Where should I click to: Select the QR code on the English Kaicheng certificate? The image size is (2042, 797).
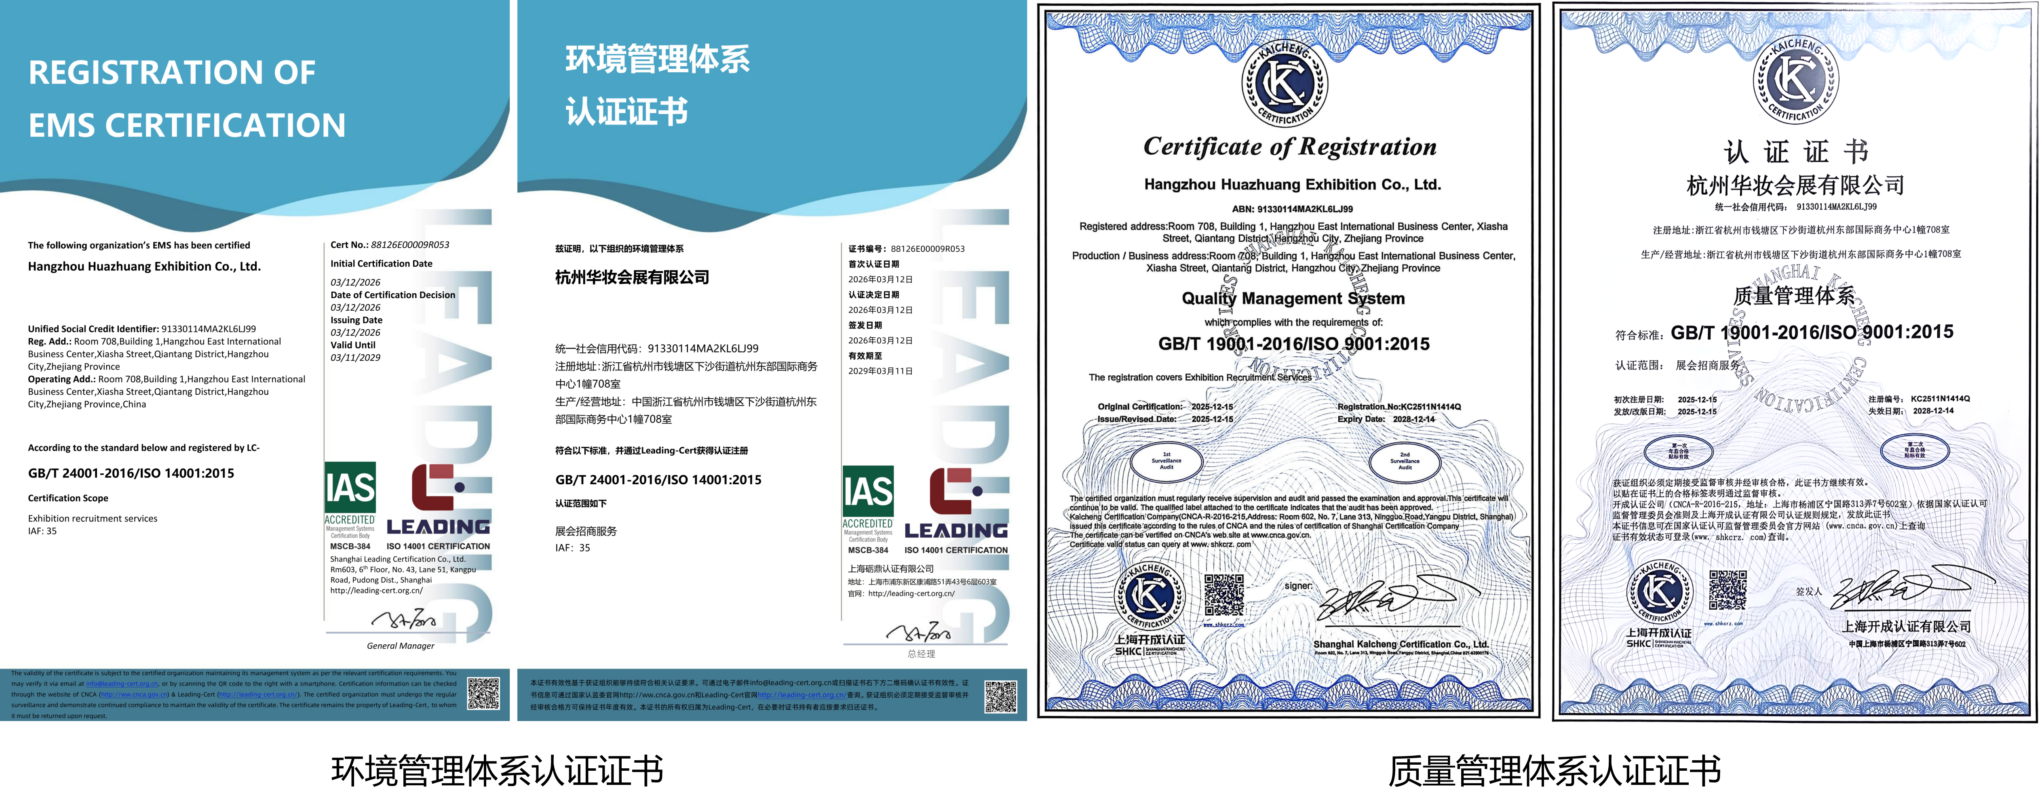pos(1224,595)
